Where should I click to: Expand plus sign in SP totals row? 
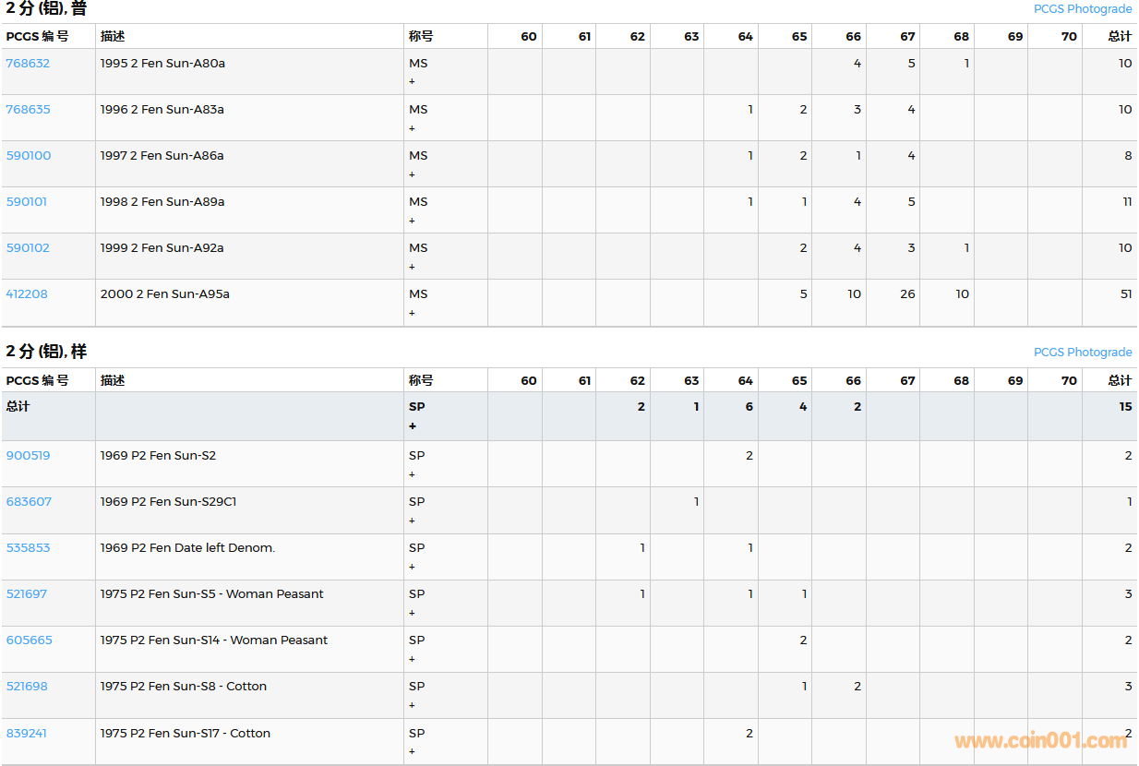pos(412,426)
